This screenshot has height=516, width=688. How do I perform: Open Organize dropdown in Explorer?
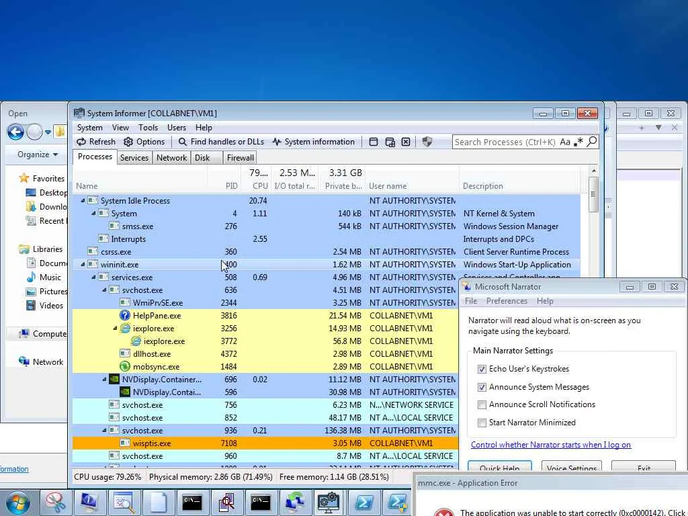click(x=38, y=155)
